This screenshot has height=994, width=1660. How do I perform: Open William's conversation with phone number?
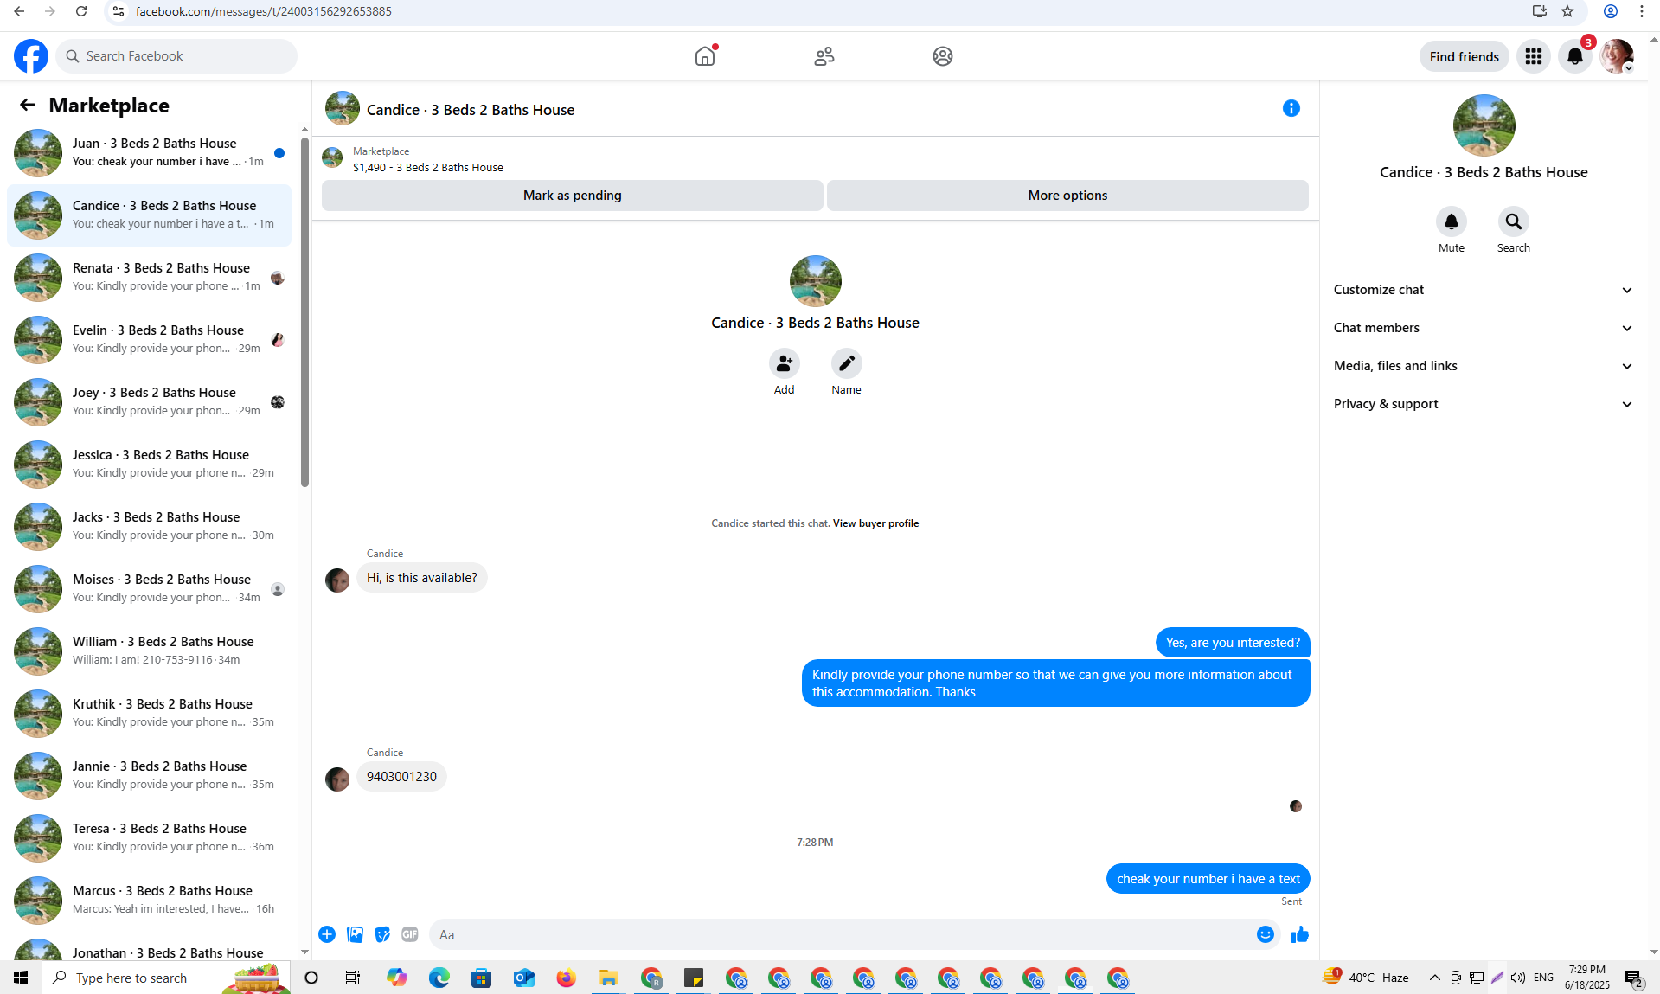coord(149,651)
